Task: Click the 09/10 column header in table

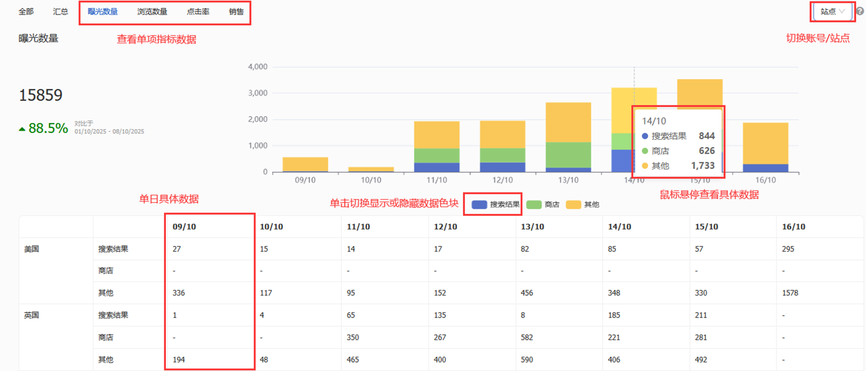Action: 184,227
